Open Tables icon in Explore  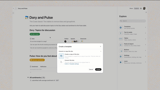(x=121, y=39)
